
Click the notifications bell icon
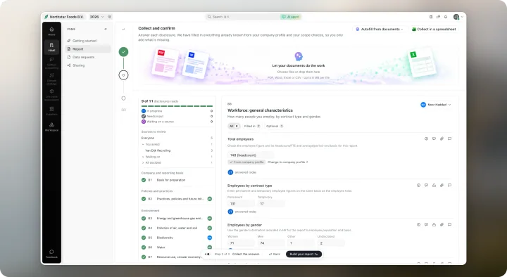point(446,17)
